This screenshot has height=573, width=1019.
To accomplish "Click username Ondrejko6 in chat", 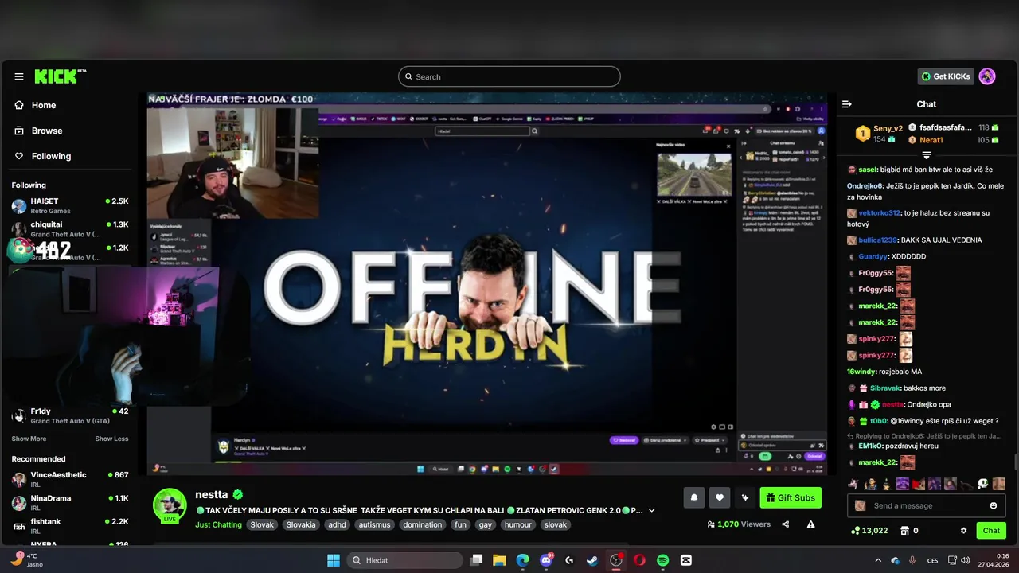I will click(x=865, y=186).
